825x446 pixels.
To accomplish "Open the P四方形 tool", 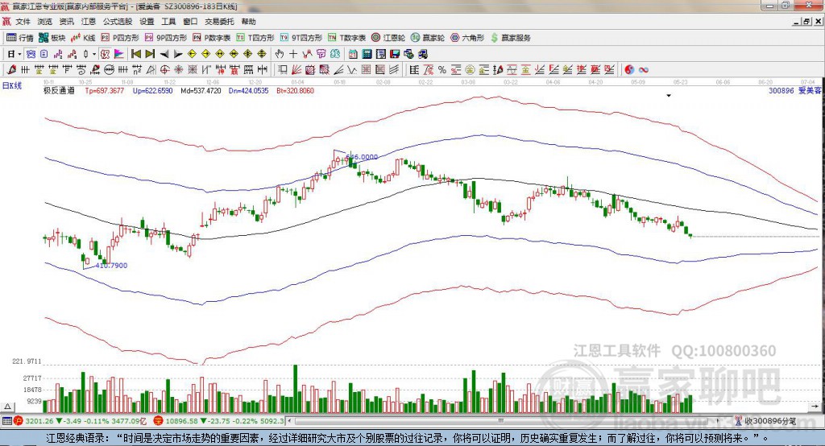I will pos(120,38).
